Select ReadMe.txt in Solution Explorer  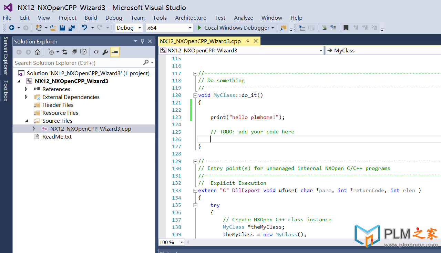(57, 136)
